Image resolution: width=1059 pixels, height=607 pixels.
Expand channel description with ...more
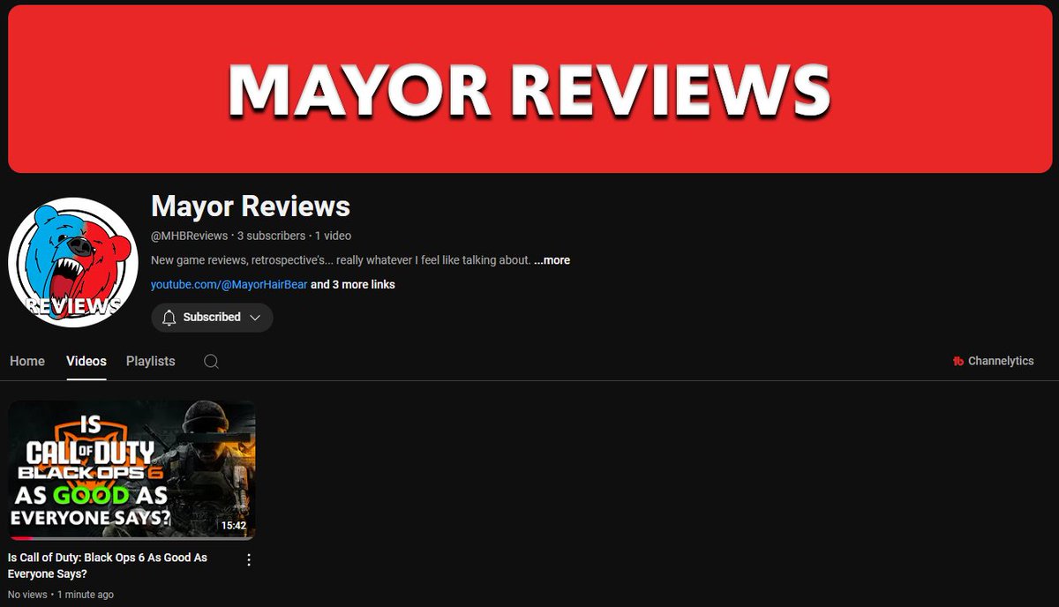[552, 260]
